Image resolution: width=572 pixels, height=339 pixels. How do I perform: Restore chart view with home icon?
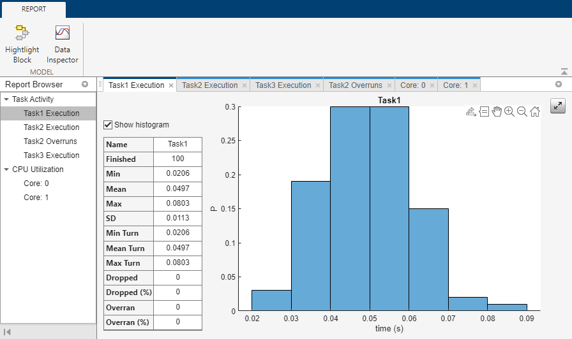pos(535,112)
